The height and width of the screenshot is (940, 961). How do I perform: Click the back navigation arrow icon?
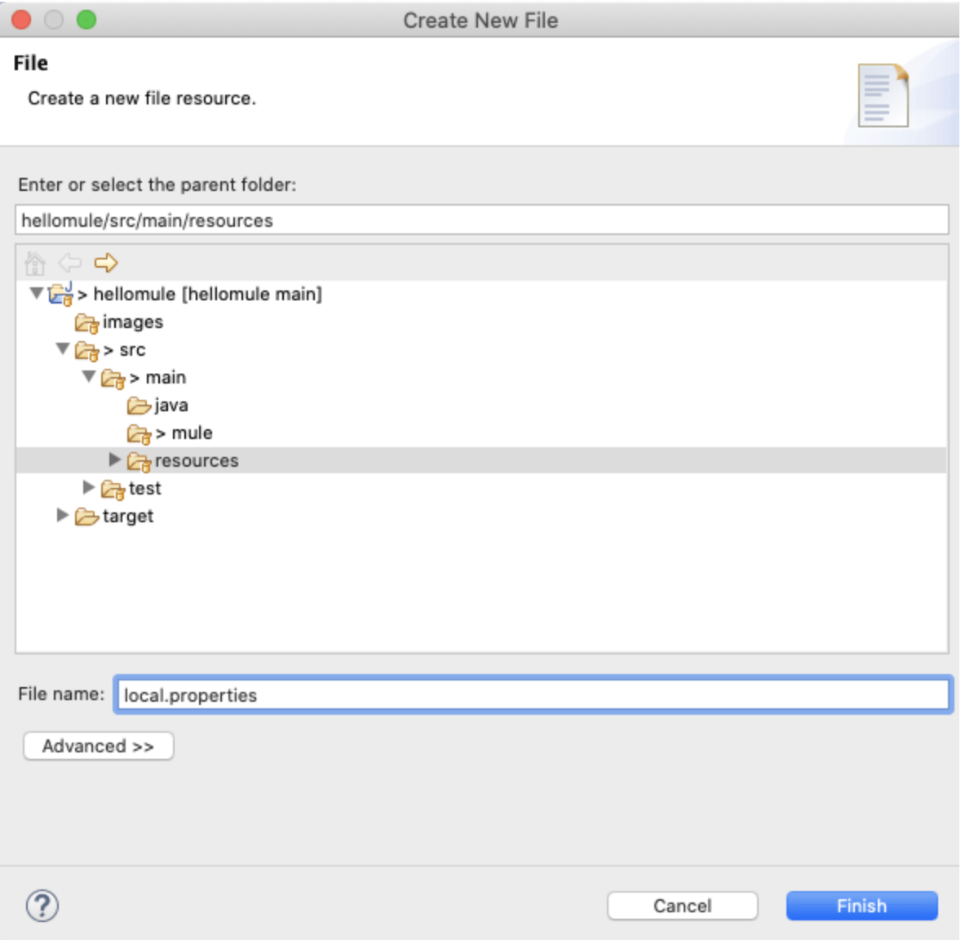coord(69,263)
